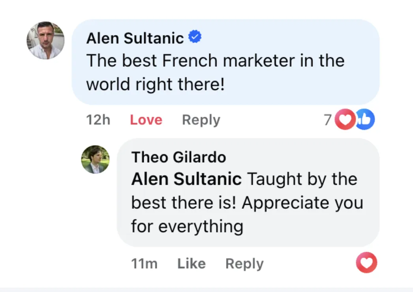Click the comment text about best French marketer
The width and height of the screenshot is (413, 292).
215,72
